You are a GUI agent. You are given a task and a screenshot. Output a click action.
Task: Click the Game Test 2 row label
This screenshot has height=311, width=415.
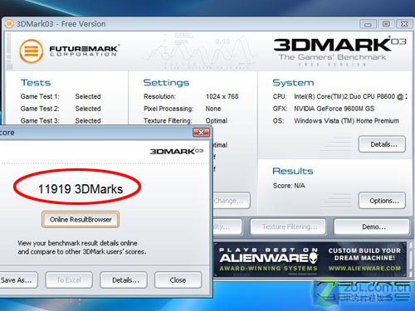click(x=40, y=109)
